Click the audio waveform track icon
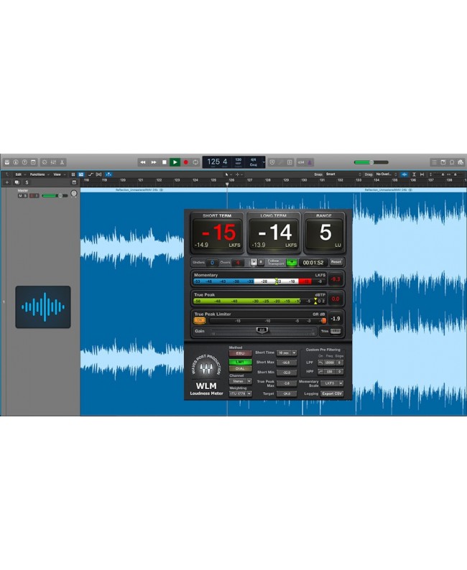The image size is (467, 570). pyautogui.click(x=43, y=307)
